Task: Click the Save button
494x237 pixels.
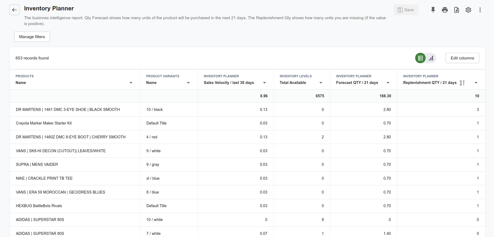Action: (x=406, y=10)
